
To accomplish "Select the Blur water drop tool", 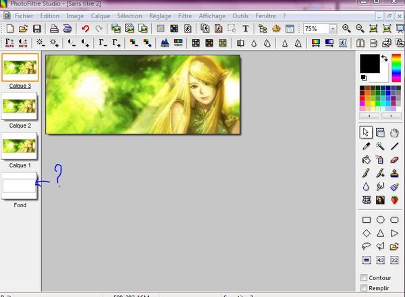I will point(367,186).
